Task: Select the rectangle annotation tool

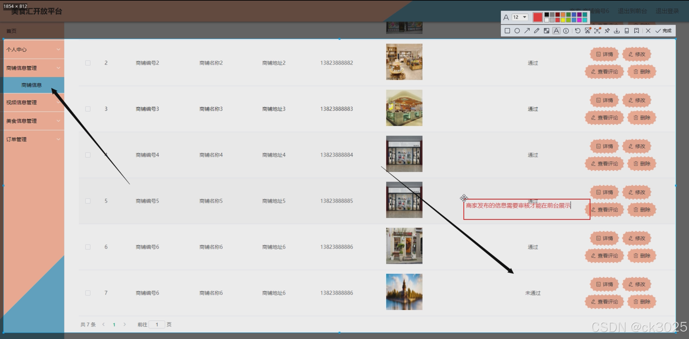Action: (507, 31)
